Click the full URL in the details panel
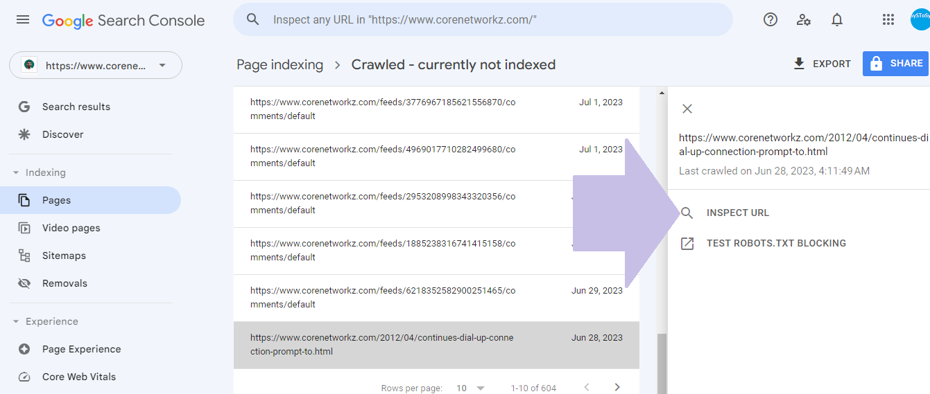The image size is (930, 394). [x=804, y=145]
